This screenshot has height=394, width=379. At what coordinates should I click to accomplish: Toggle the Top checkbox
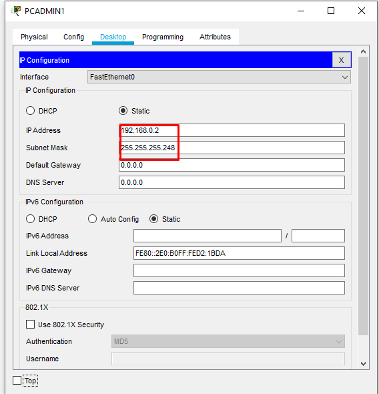coord(17,381)
